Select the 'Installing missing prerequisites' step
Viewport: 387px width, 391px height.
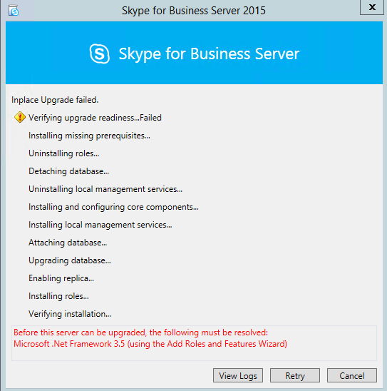coord(89,136)
